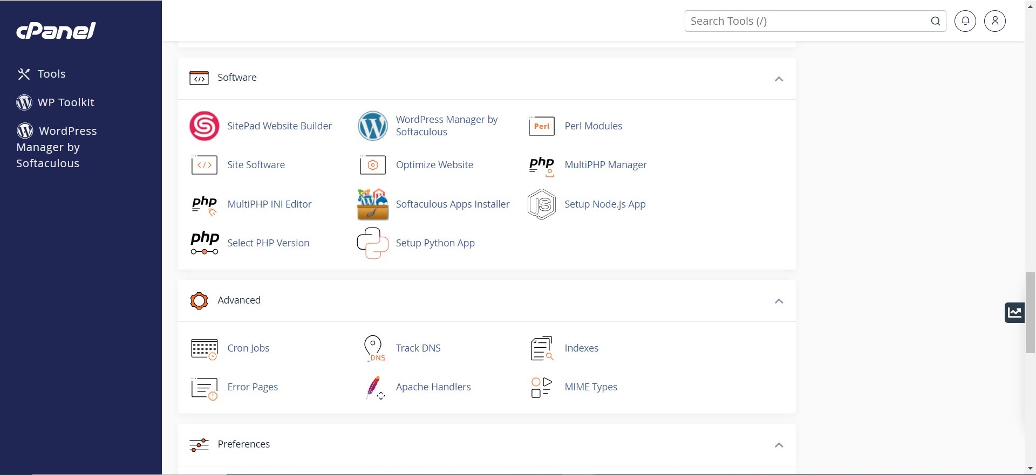1036x475 pixels.
Task: Open the Optimize Website link
Action: (x=434, y=164)
